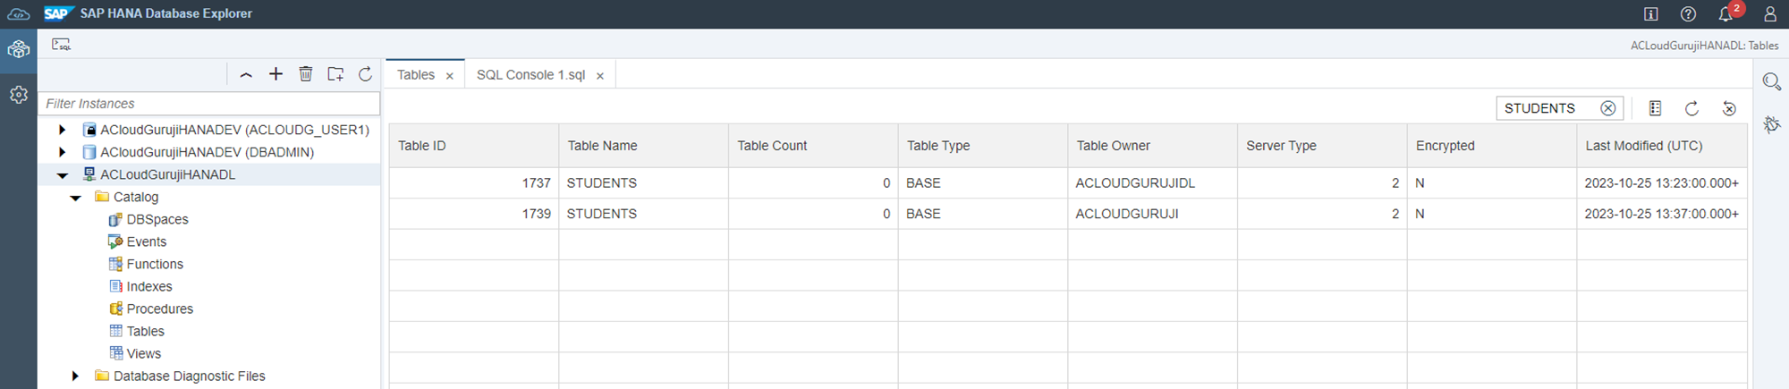
Task: Refresh the tables result grid
Action: (x=1691, y=108)
